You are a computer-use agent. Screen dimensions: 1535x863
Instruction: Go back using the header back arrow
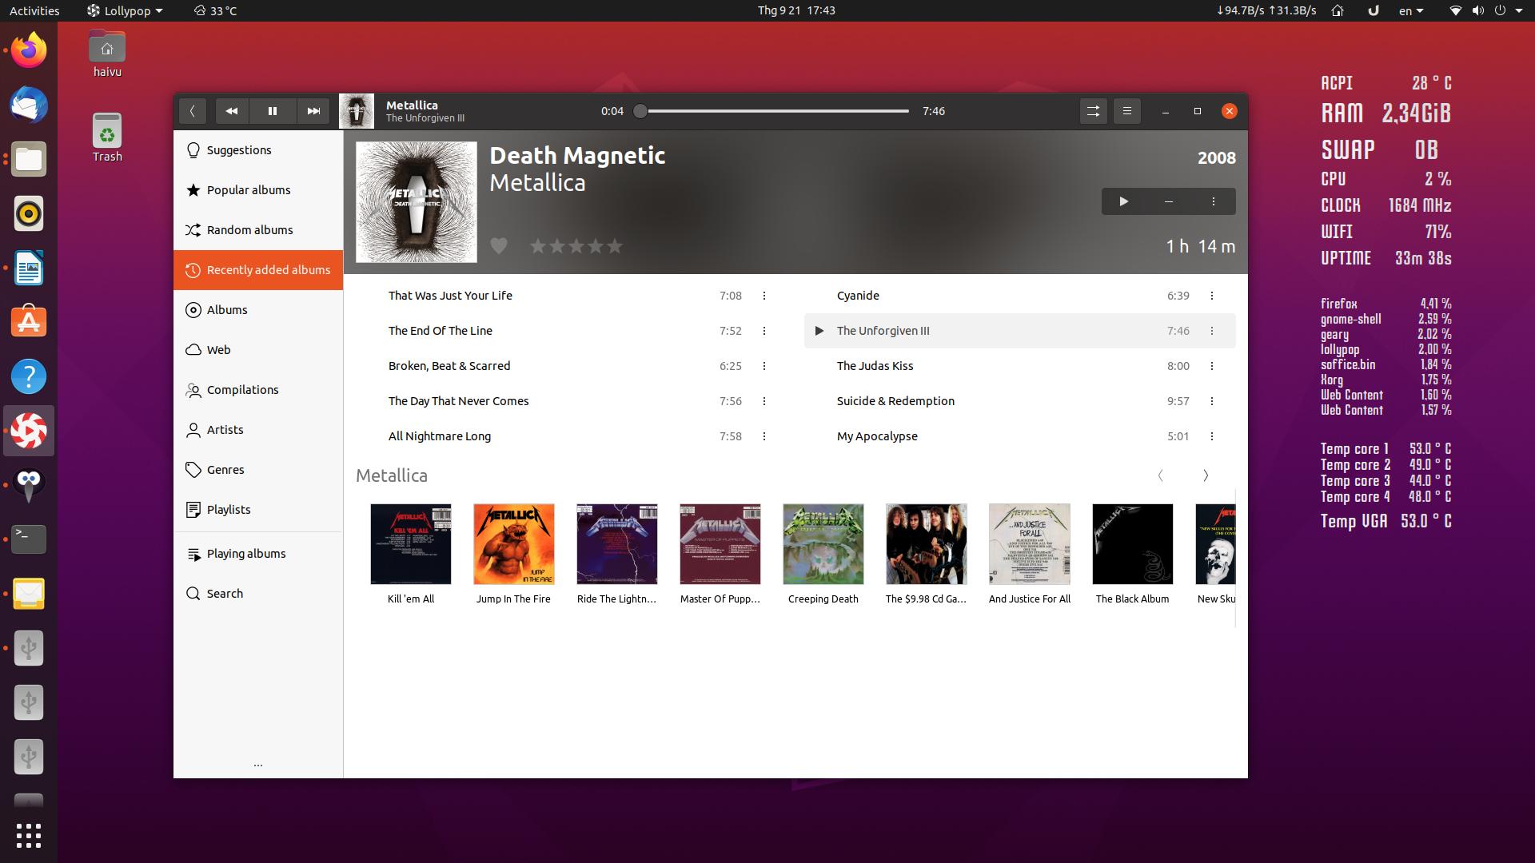[193, 111]
